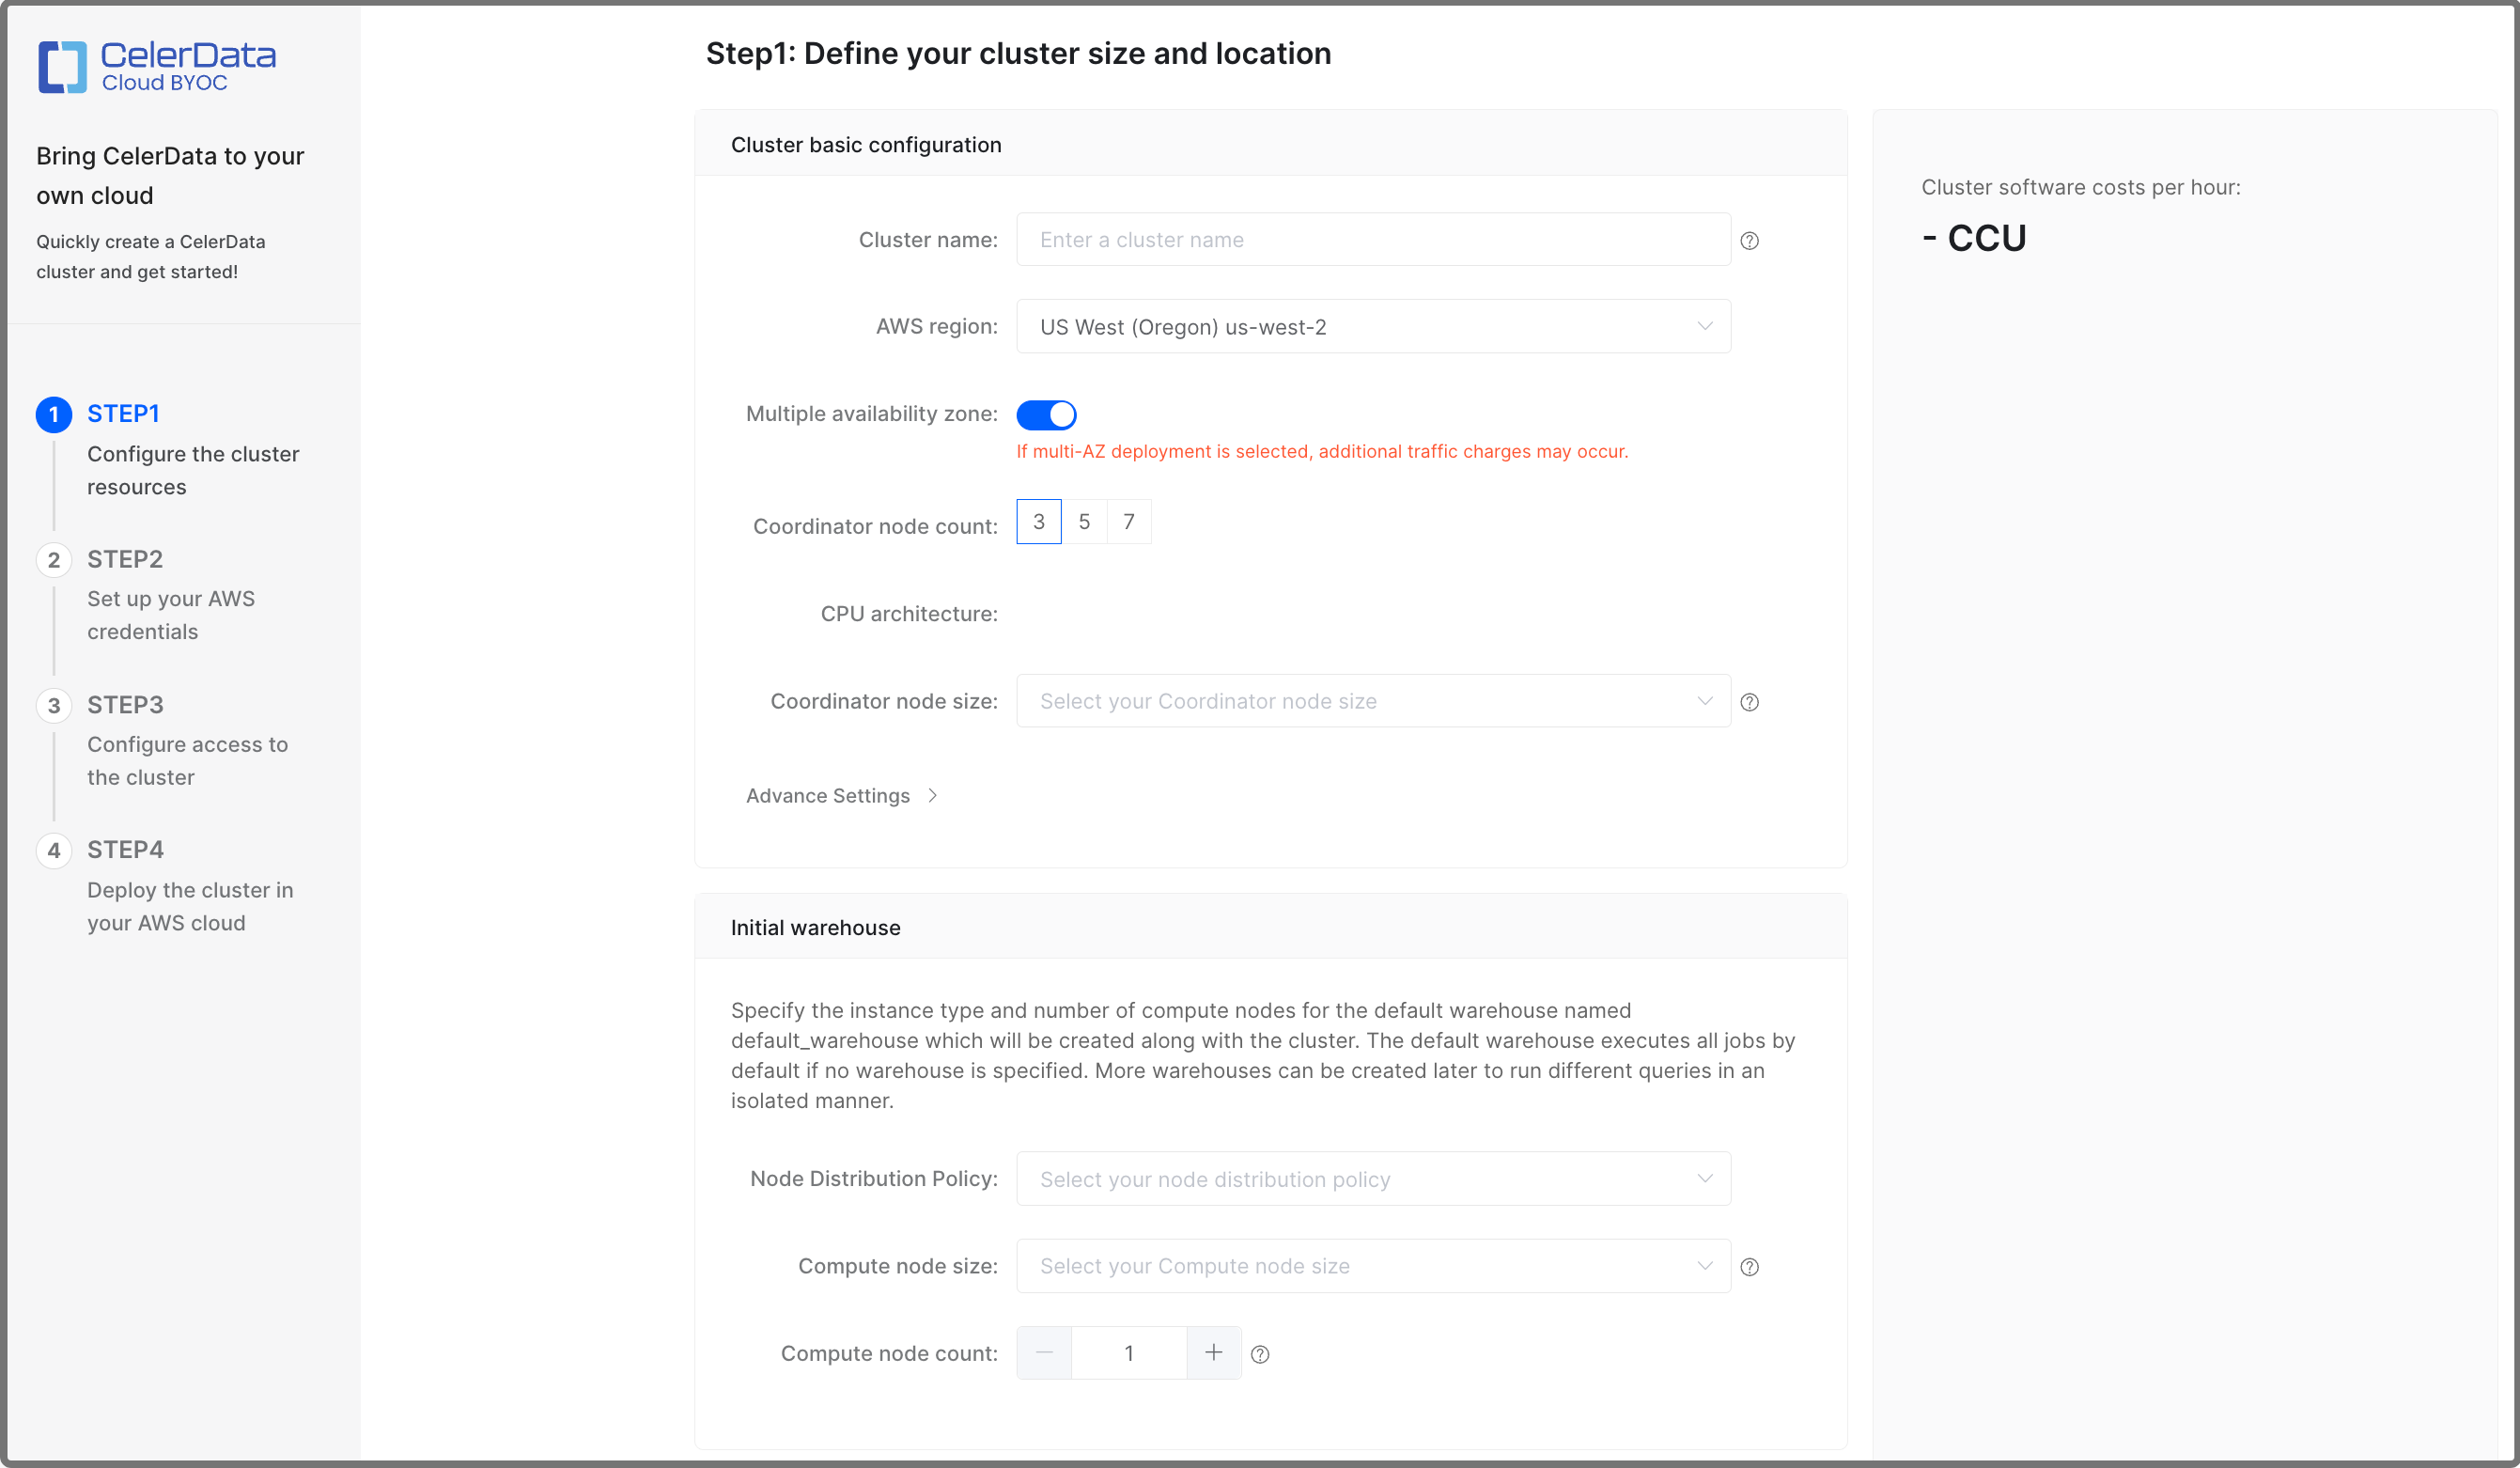Click help icon beside Coordinator node size
The image size is (2520, 1468).
click(1749, 702)
